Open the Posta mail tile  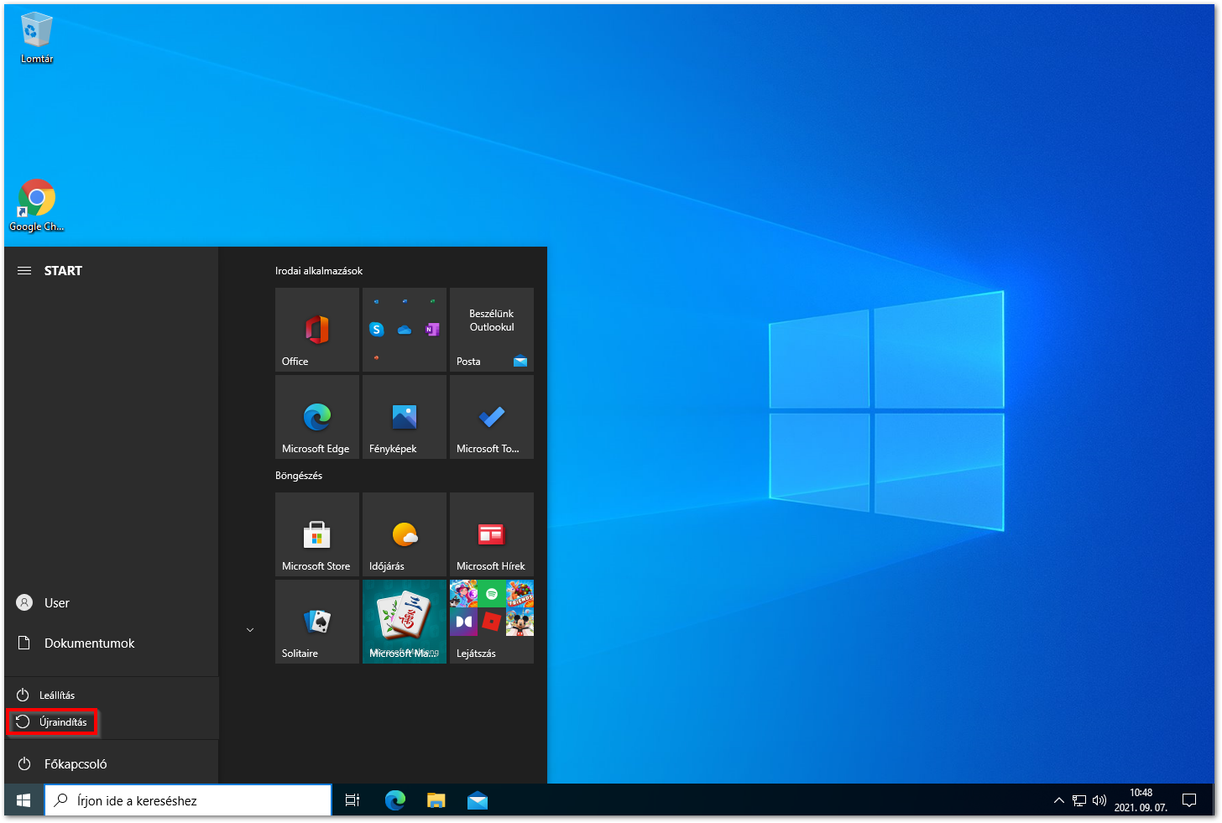492,330
